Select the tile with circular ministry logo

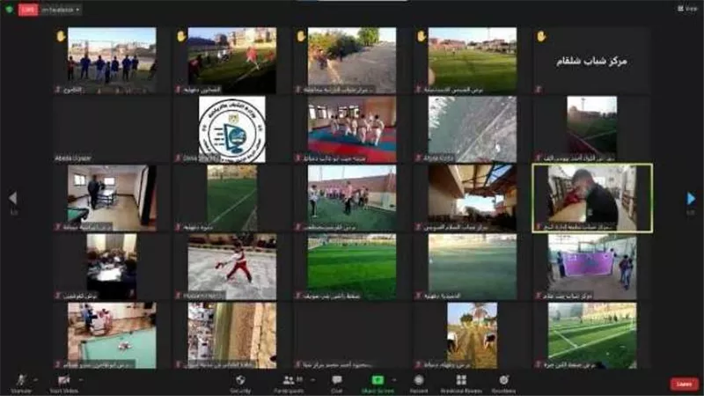(231, 129)
